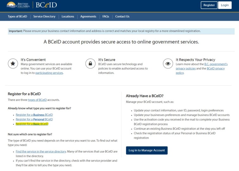Follow the types of BCeID link
This screenshot has width=239, height=171.
coord(37,100)
